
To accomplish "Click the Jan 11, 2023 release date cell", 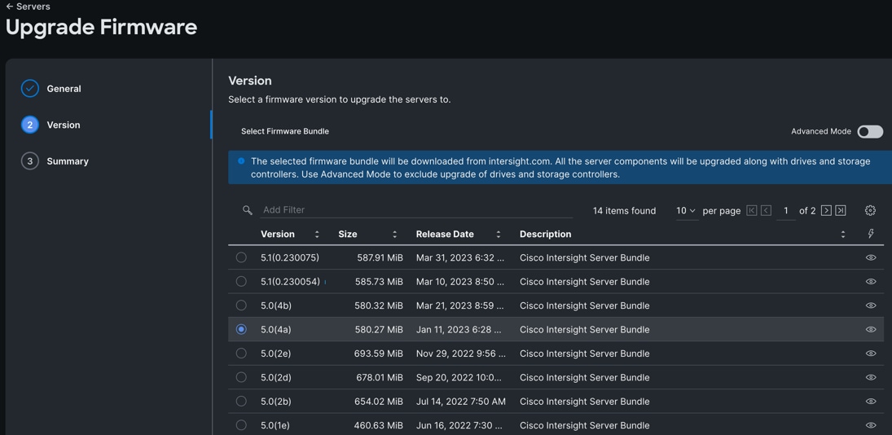I will (x=459, y=329).
